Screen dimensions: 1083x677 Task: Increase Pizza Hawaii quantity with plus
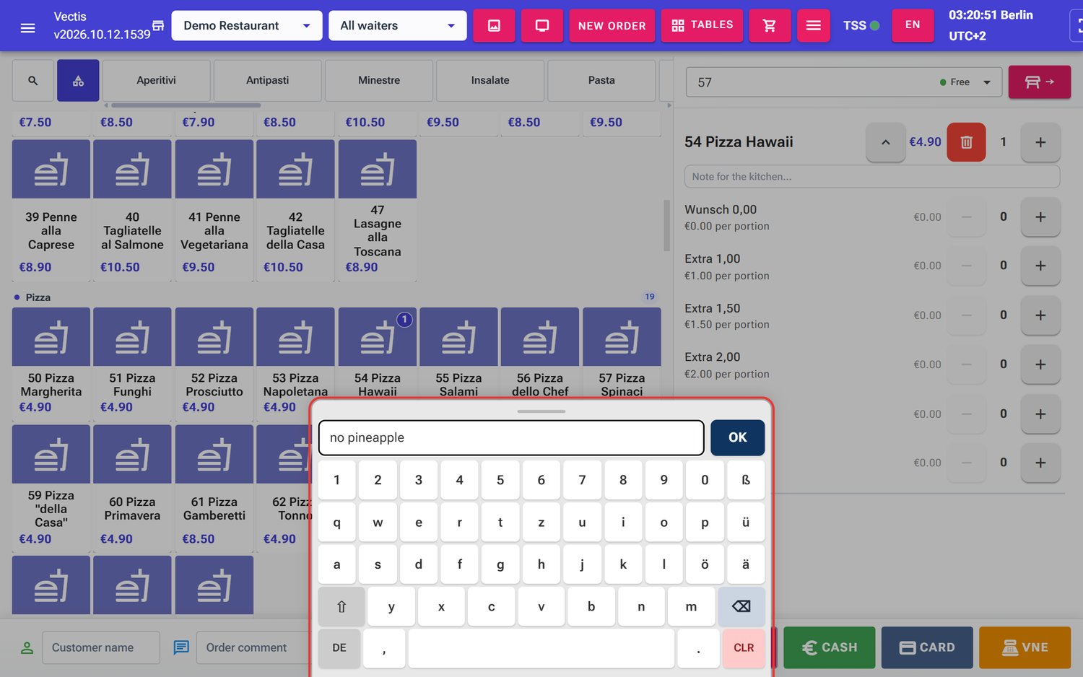(1040, 142)
